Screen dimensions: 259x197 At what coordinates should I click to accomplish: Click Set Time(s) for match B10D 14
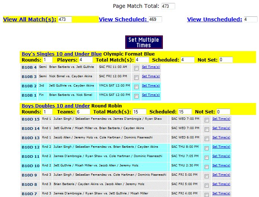point(221,128)
